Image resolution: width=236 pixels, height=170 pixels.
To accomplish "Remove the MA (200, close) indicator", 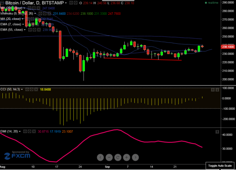I will tap(39, 8).
